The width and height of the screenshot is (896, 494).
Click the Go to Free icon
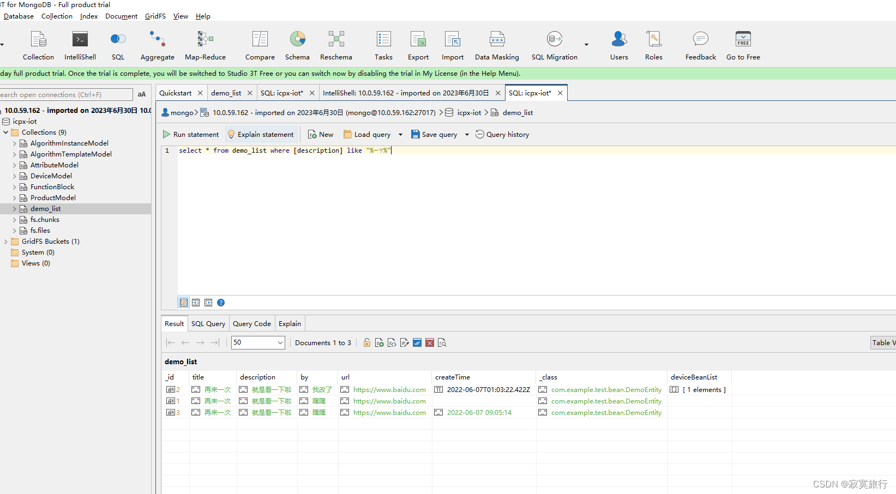point(743,39)
